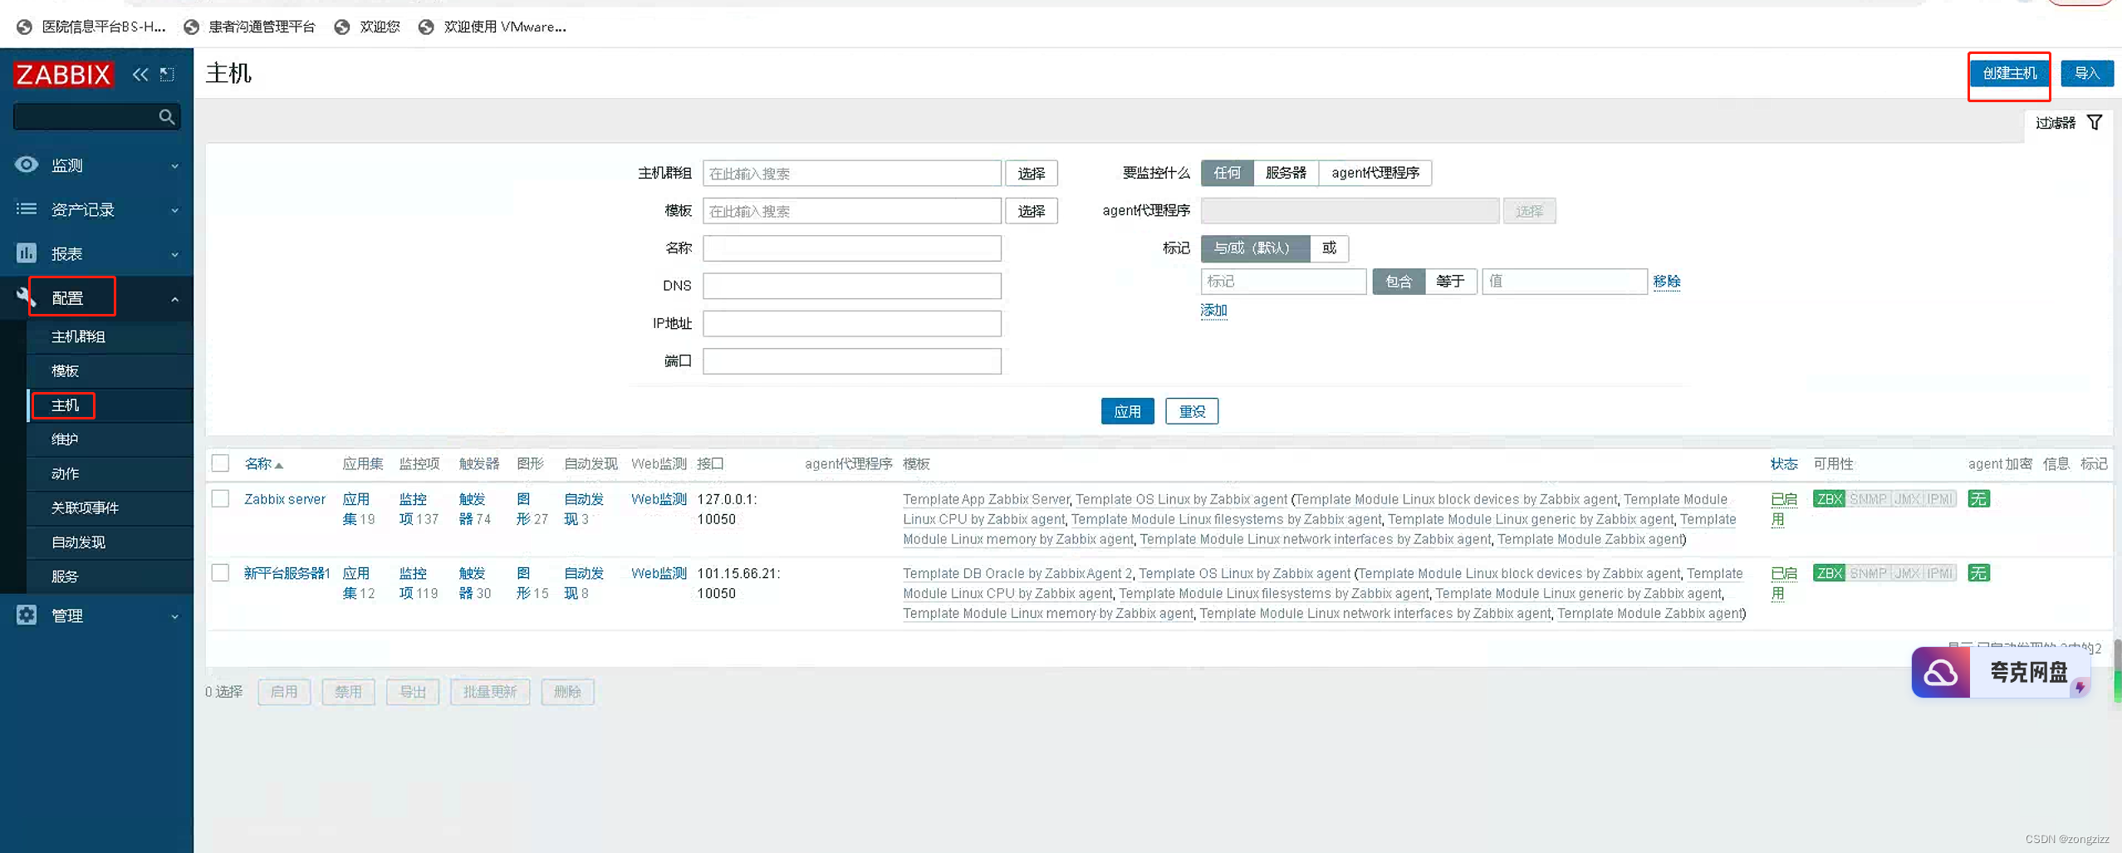Viewport: 2122px width, 853px height.
Task: Expand the 报表 menu chevron
Action: click(x=174, y=254)
